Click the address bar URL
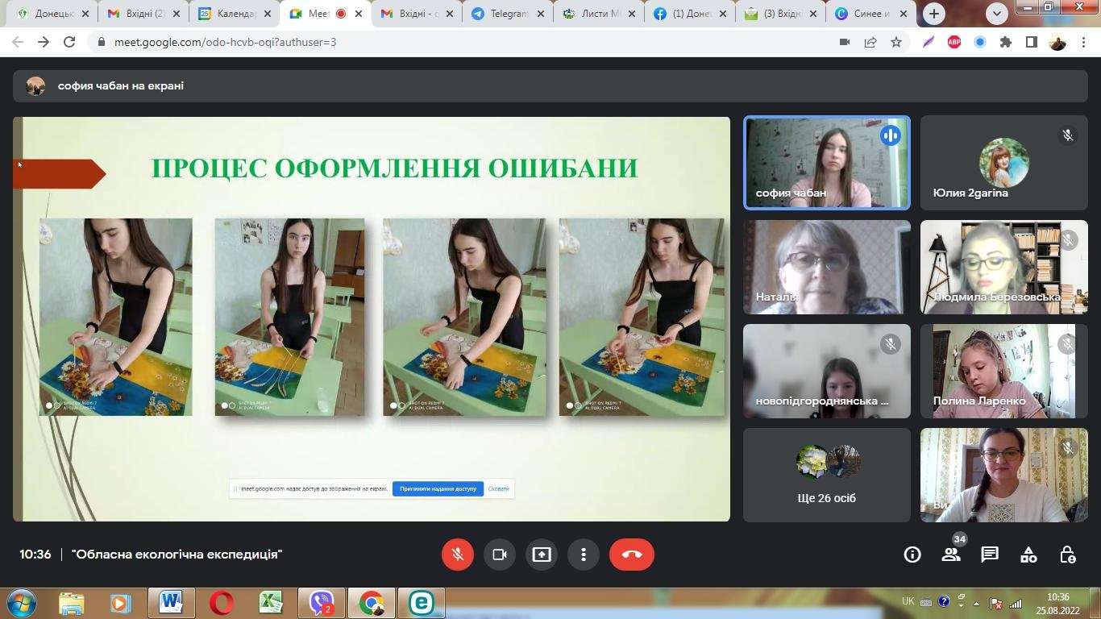1101x619 pixels. tap(226, 42)
